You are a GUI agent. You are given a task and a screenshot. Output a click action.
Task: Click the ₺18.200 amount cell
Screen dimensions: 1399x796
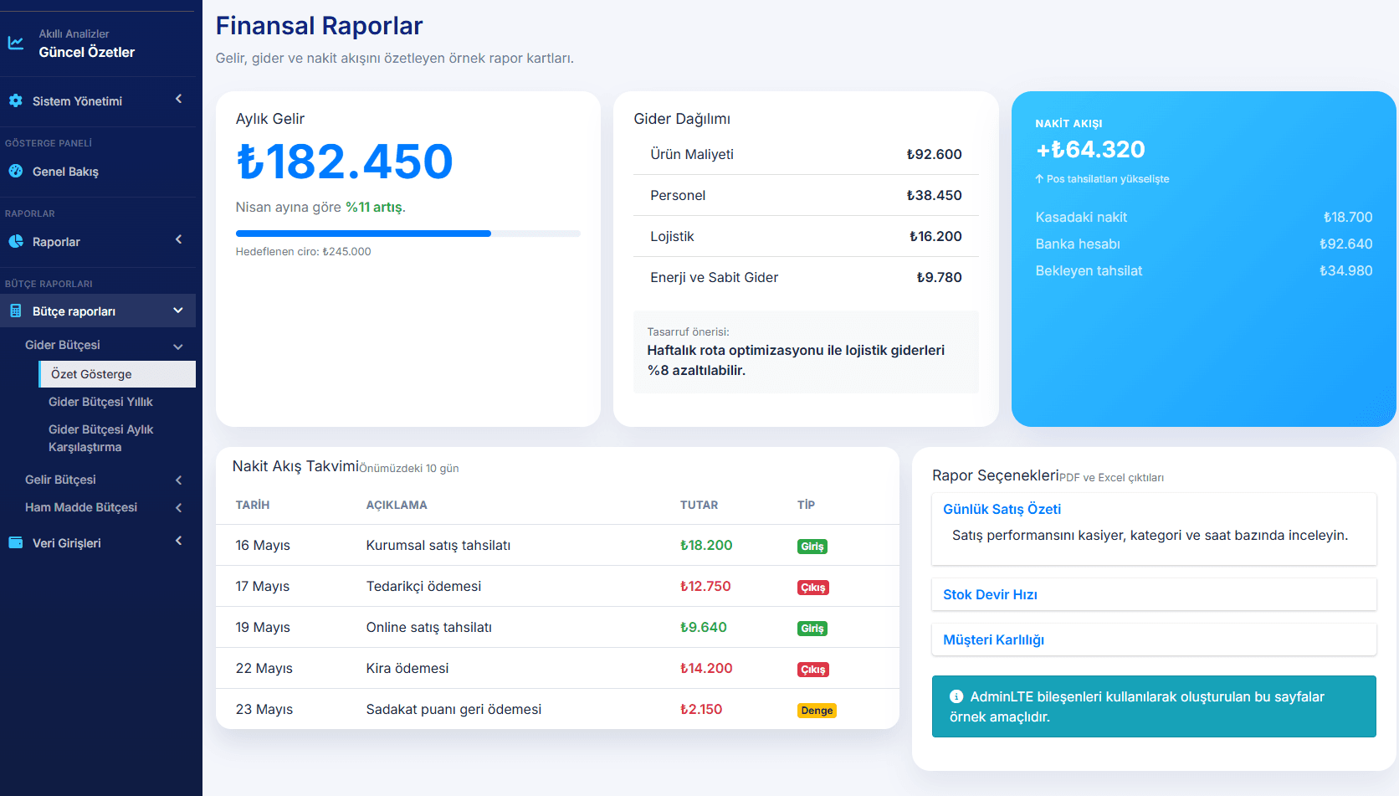(x=706, y=545)
